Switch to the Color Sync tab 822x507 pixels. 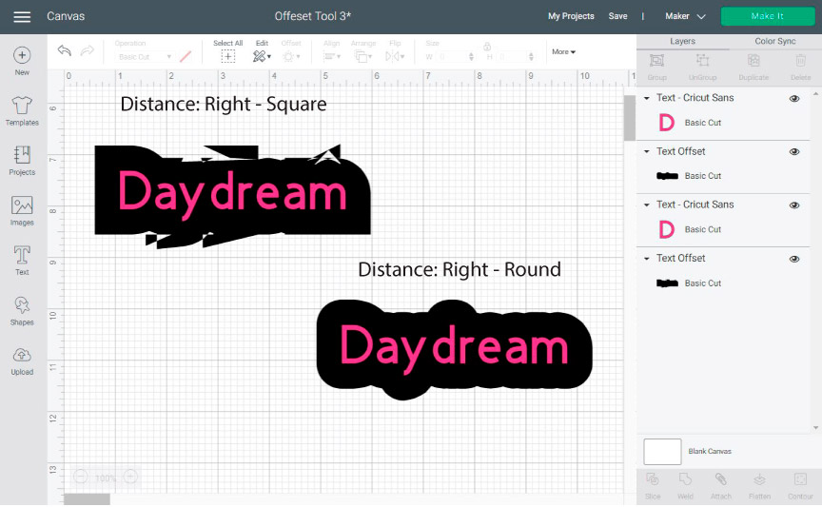tap(774, 42)
